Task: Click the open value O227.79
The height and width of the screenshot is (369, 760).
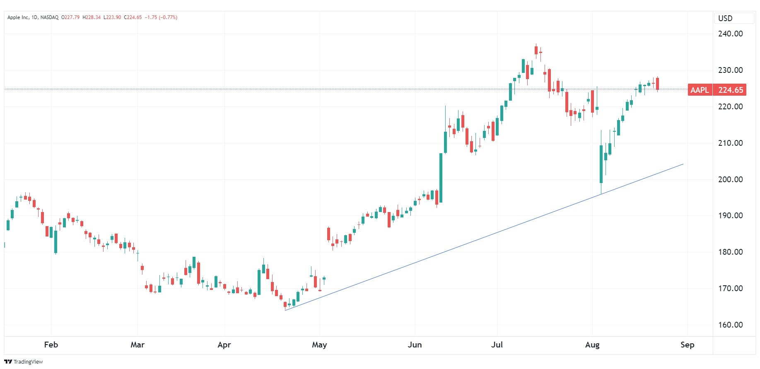Action: click(x=70, y=17)
